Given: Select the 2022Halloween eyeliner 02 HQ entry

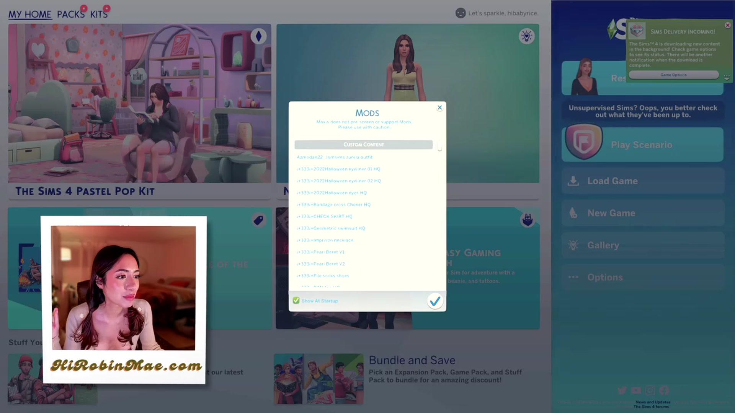Looking at the screenshot, I should 339,181.
